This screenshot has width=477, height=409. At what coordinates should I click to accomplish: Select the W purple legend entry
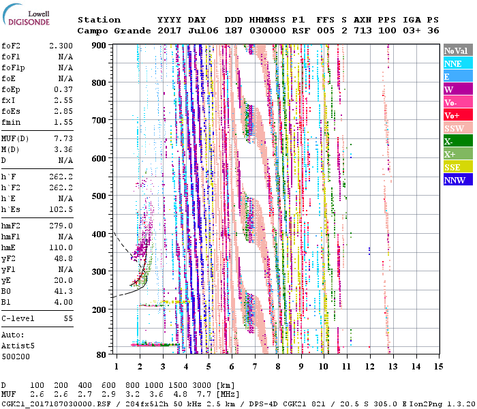click(x=457, y=89)
